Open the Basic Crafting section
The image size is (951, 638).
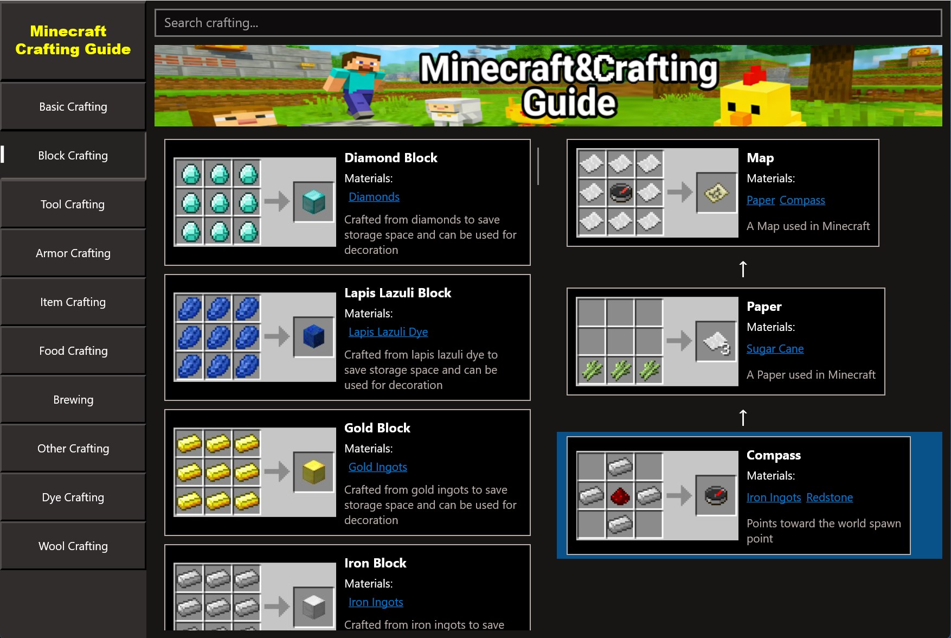click(x=73, y=106)
